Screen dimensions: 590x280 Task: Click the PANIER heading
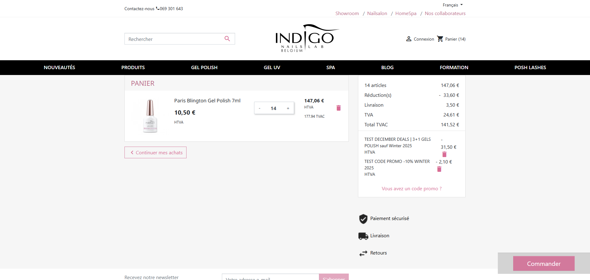143,84
